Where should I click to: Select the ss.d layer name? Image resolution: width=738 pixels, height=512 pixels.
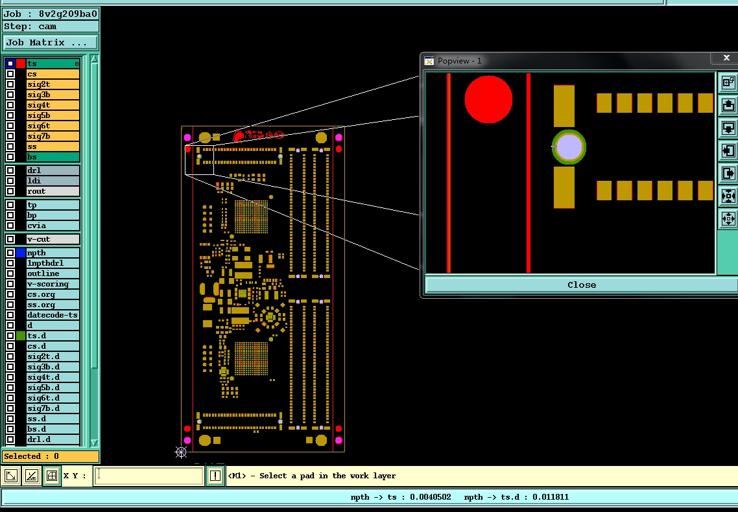tap(53, 419)
